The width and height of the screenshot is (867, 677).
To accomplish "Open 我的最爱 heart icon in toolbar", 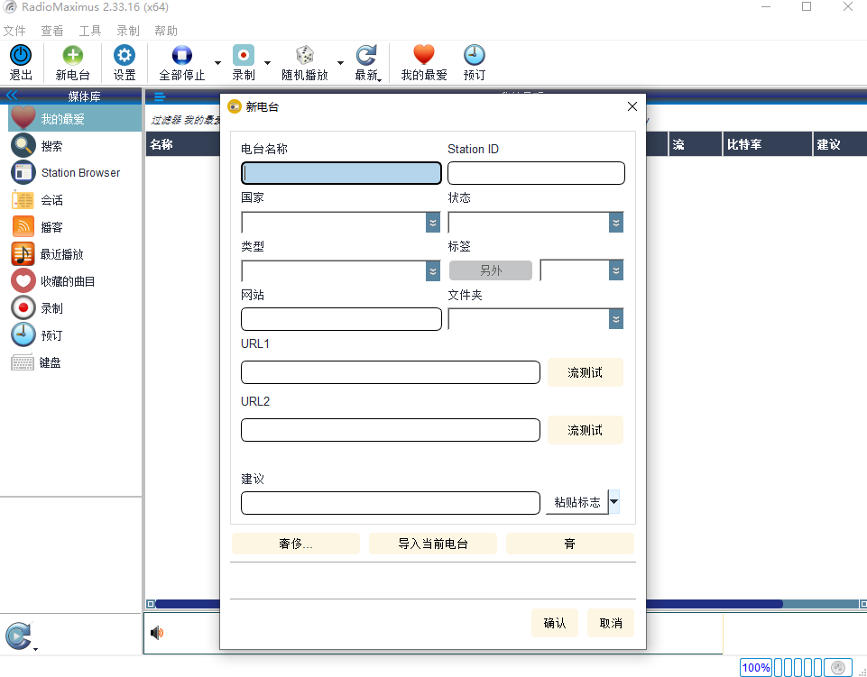I will point(423,55).
